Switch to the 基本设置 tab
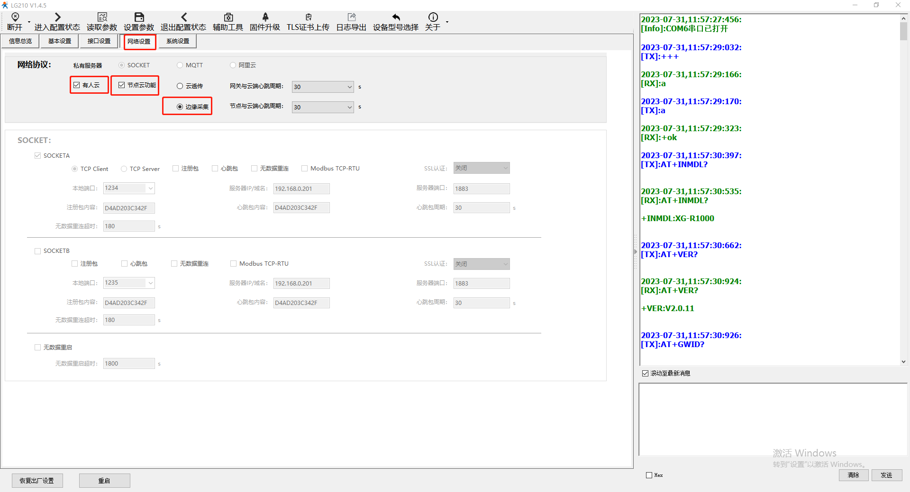This screenshot has height=492, width=910. click(x=60, y=41)
